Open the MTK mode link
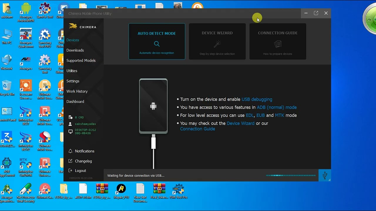The width and height of the screenshot is (376, 211). coord(279,115)
